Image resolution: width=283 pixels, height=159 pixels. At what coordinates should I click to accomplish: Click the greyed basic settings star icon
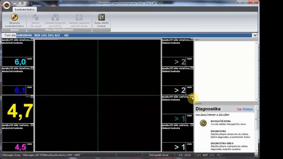coord(79,18)
